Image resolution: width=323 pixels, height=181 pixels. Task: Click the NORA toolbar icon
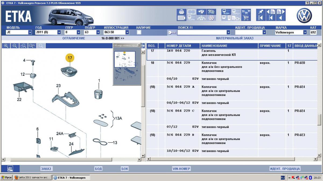point(191,18)
